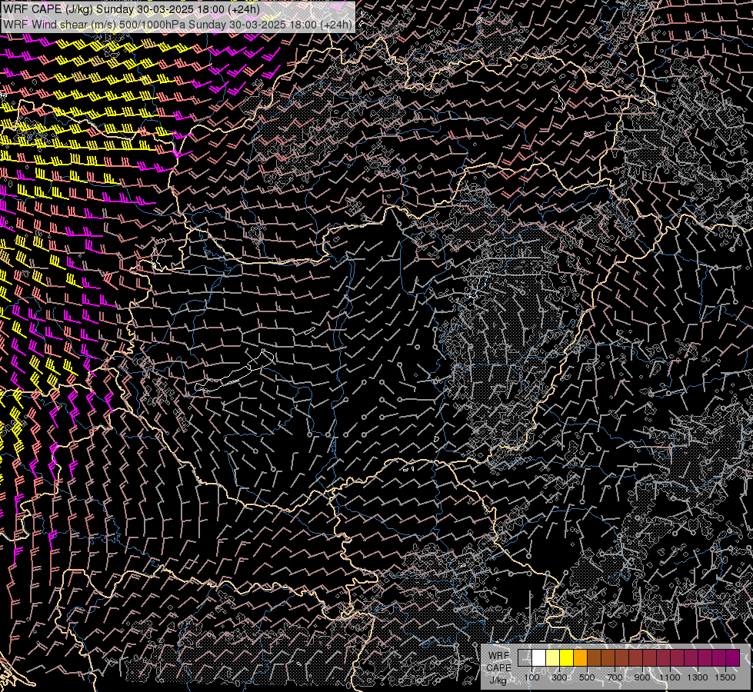
Task: Click the 700 legend value
Action: 615,677
